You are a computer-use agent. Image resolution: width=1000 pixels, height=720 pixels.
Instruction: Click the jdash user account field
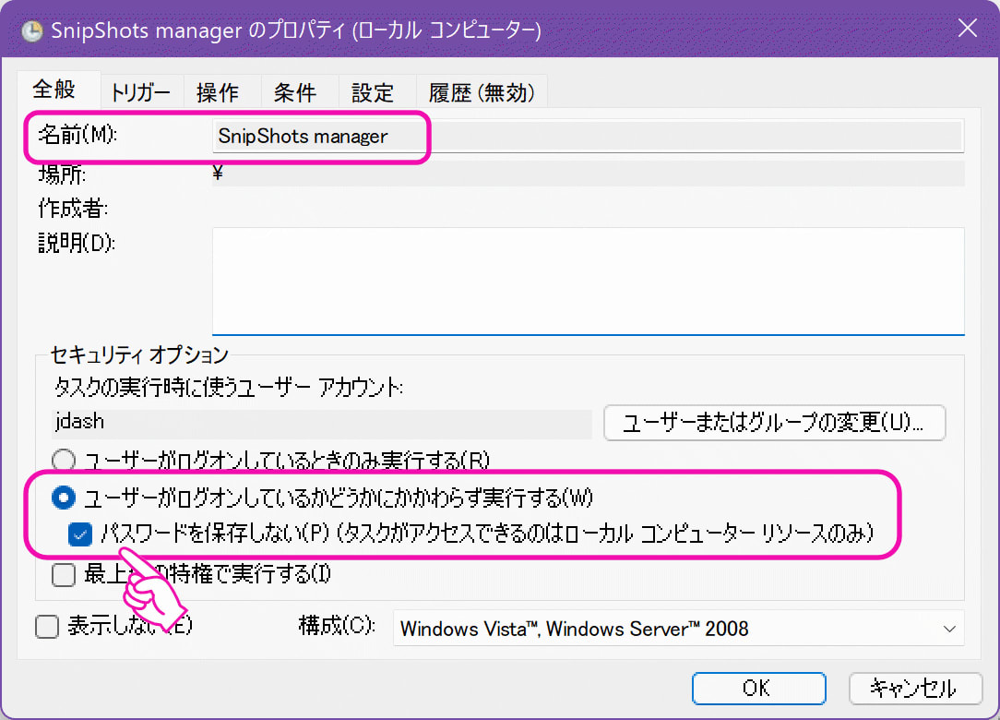click(321, 422)
